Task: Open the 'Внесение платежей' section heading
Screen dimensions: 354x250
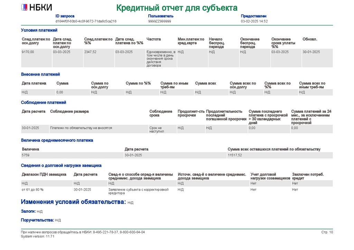Action: click(x=40, y=74)
